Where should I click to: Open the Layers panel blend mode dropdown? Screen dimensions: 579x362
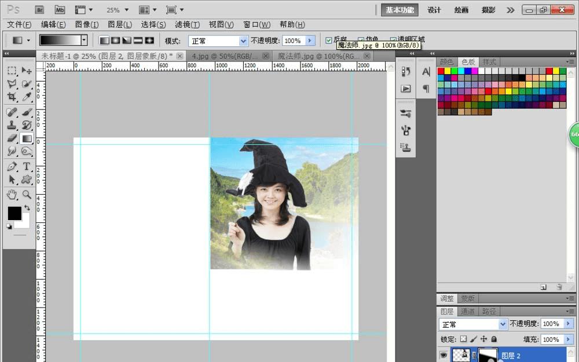pyautogui.click(x=472, y=324)
